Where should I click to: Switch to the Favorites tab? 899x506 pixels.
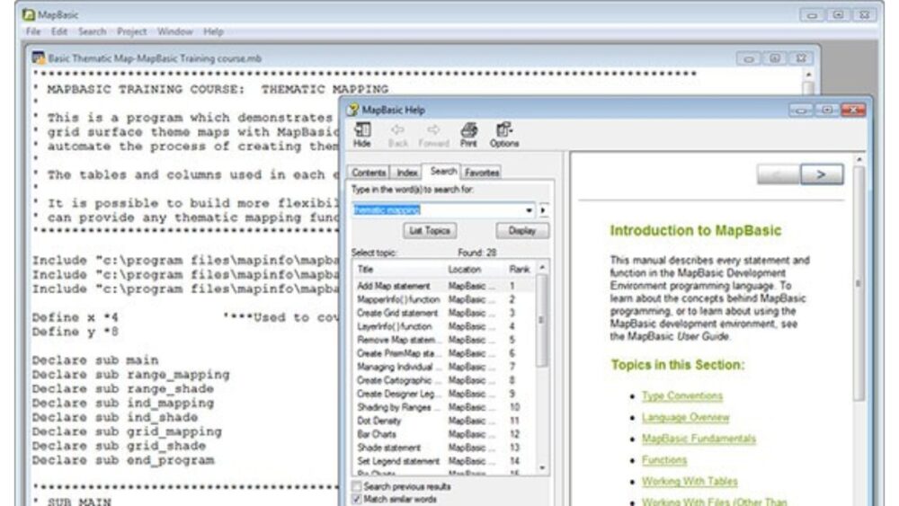tap(482, 173)
